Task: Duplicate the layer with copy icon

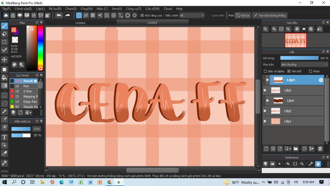Action: pyautogui.click(x=304, y=149)
